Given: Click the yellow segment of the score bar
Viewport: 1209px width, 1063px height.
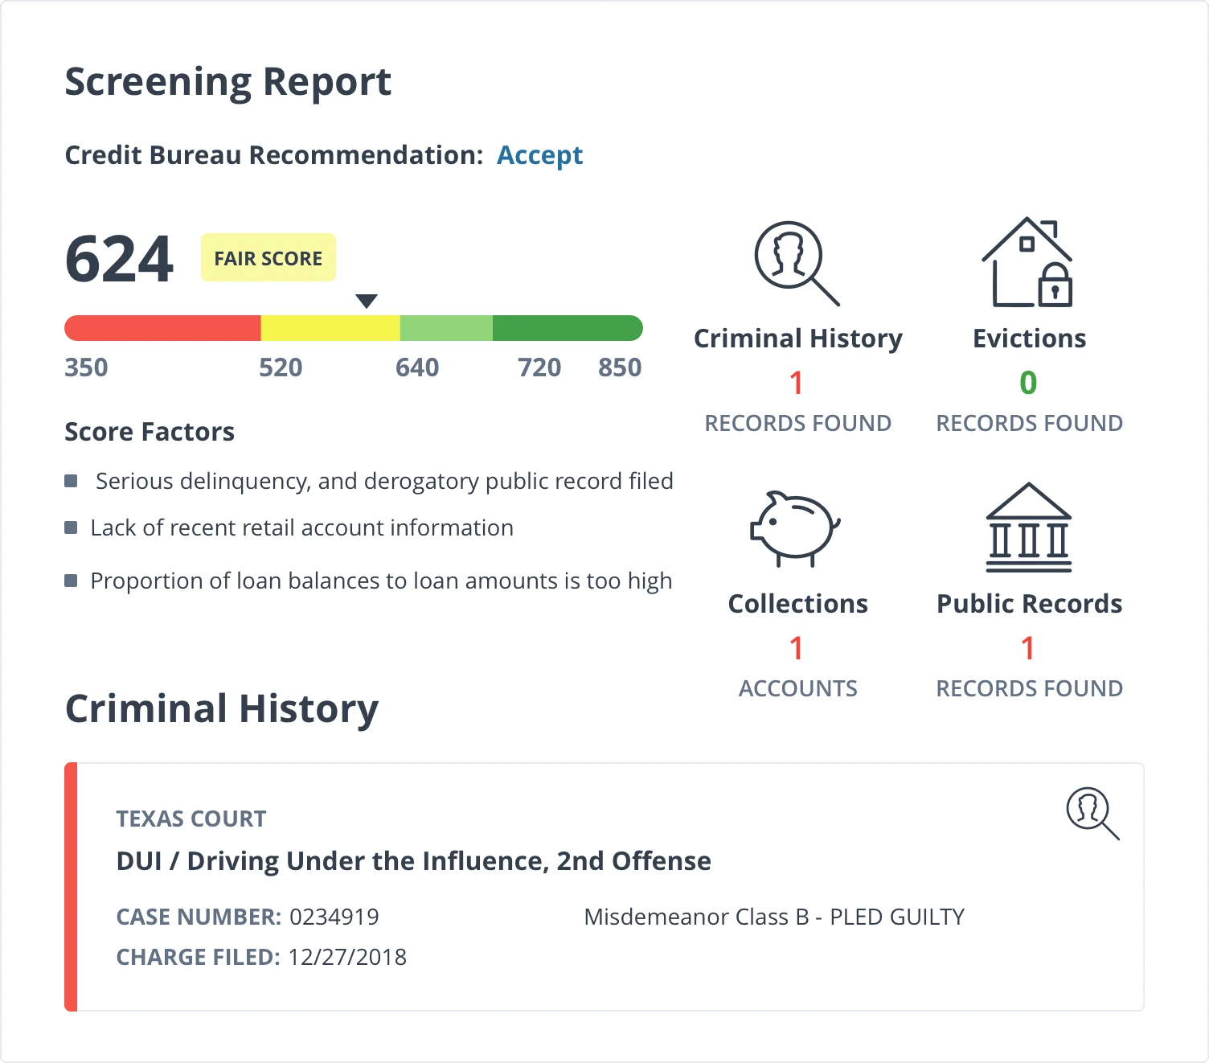Looking at the screenshot, I should (x=330, y=328).
